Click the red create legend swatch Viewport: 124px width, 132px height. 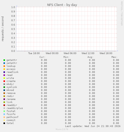pyautogui.click(x=4, y=81)
